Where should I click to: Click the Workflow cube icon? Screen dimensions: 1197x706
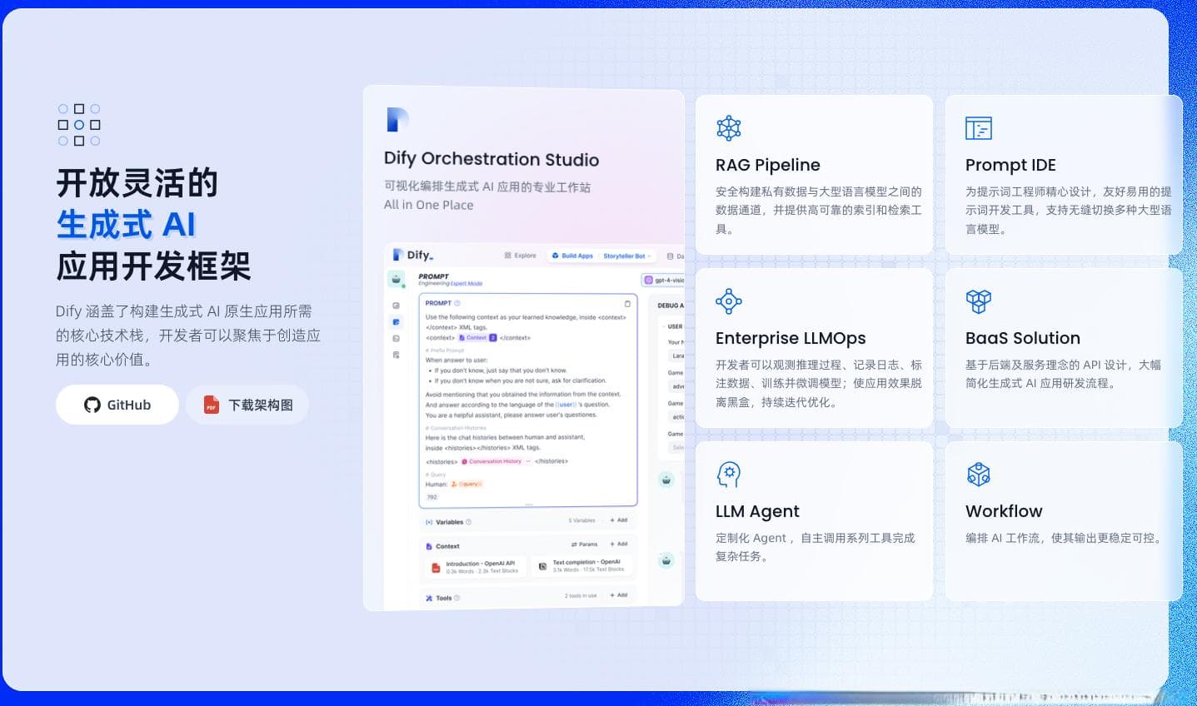click(x=979, y=475)
